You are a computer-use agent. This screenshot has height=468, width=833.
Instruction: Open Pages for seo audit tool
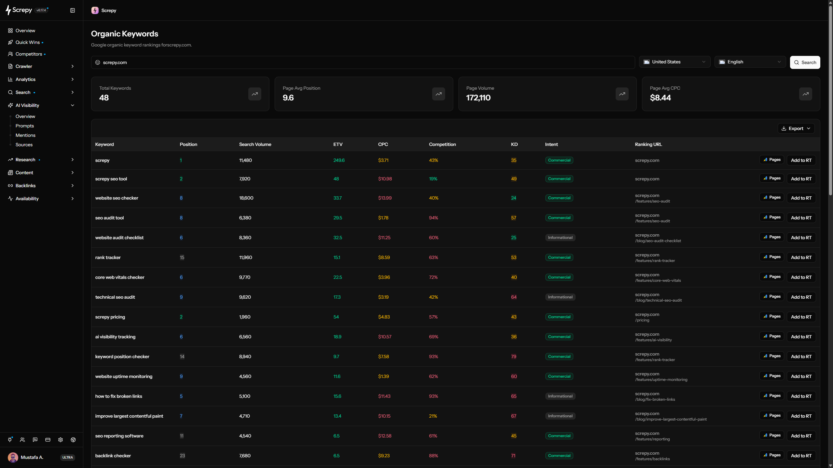(772, 217)
